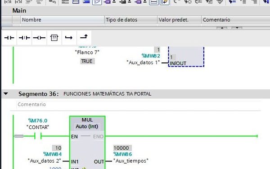Screen dimensions: 270x169
Task: Collapse Segmento 36 with its triangle
Action: click(x=6, y=93)
